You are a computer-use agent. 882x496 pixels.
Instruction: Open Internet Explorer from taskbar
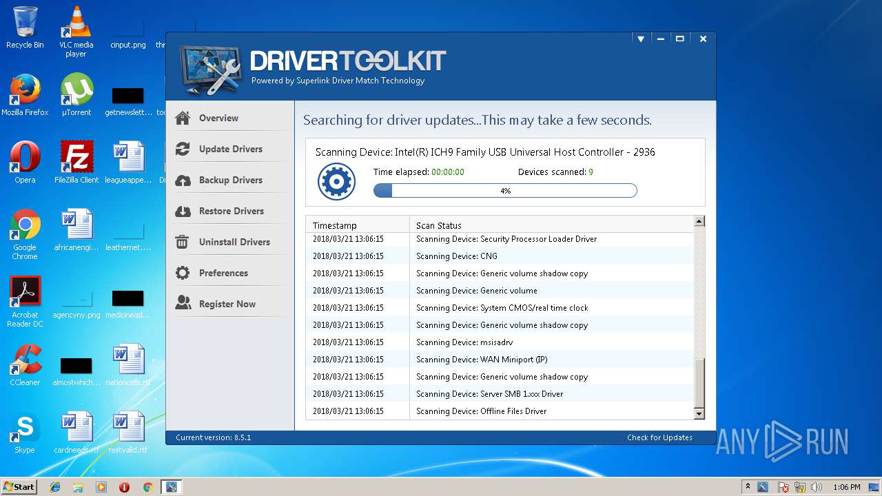click(55, 487)
